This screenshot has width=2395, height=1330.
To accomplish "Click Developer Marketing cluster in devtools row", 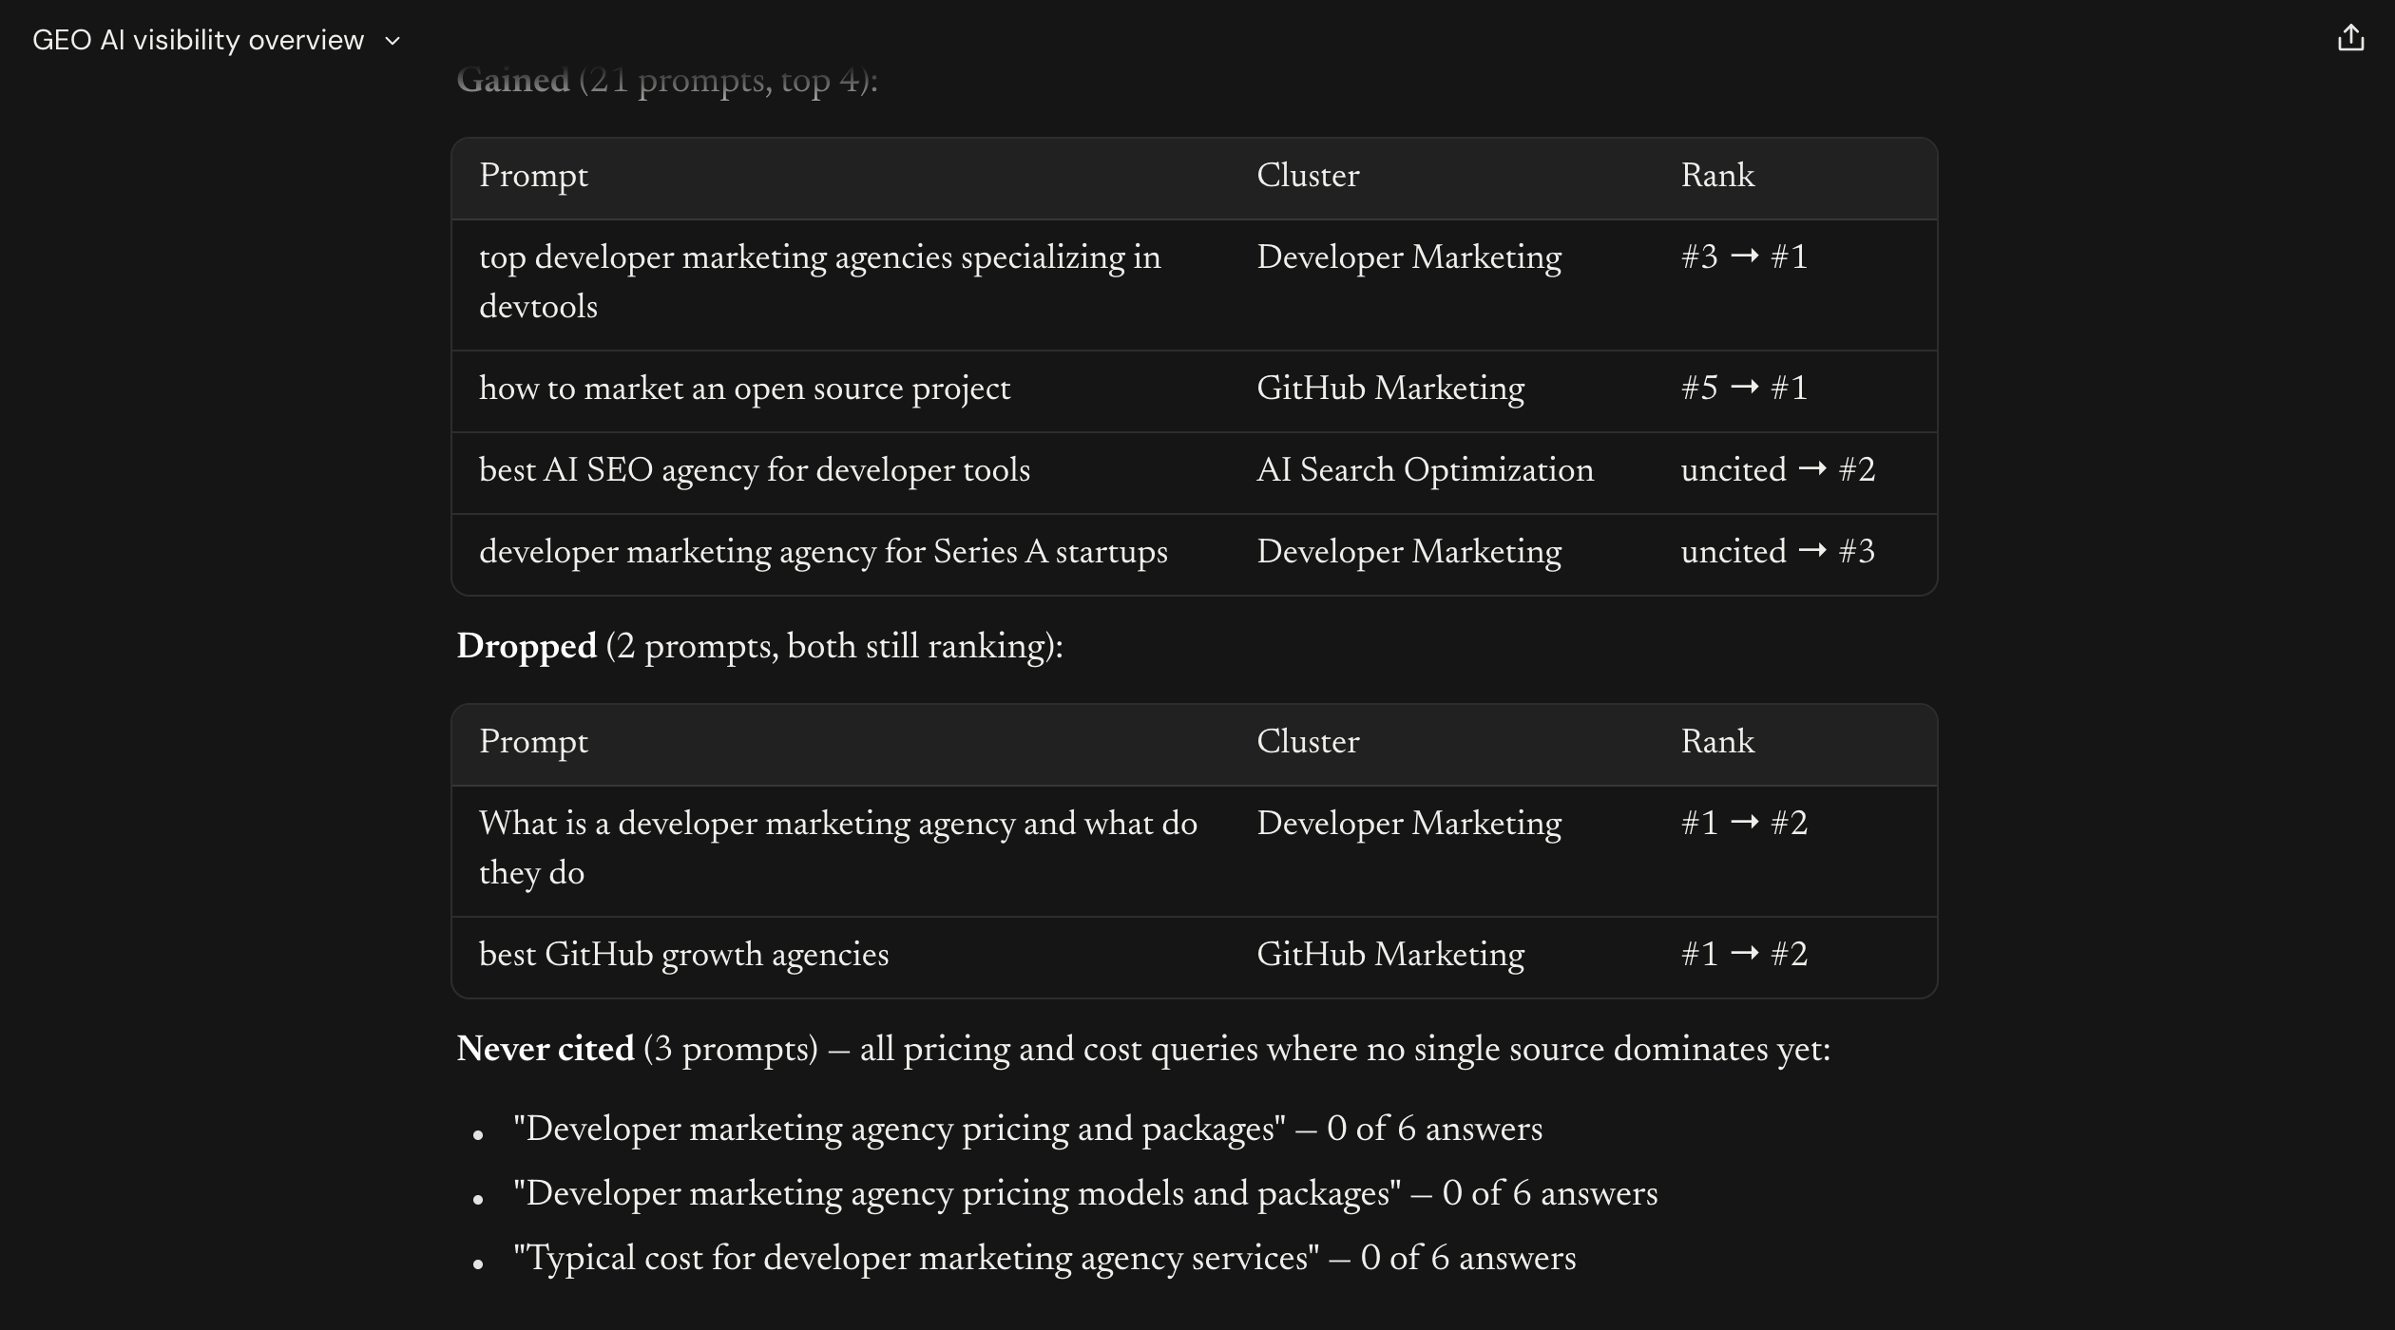I will [1408, 256].
